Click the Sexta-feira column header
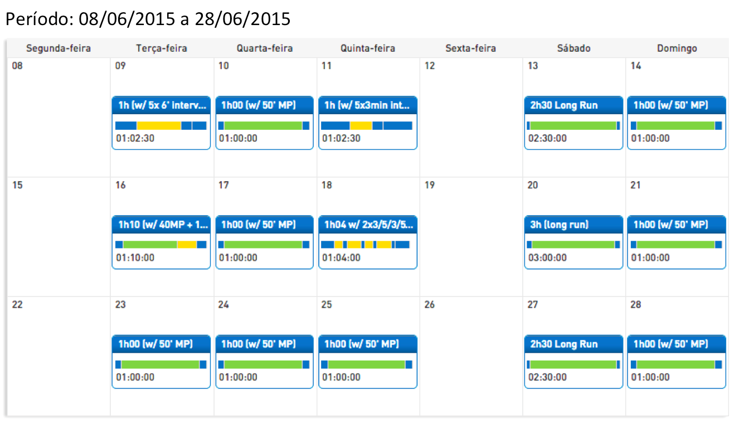Image resolution: width=734 pixels, height=423 pixels. (470, 48)
